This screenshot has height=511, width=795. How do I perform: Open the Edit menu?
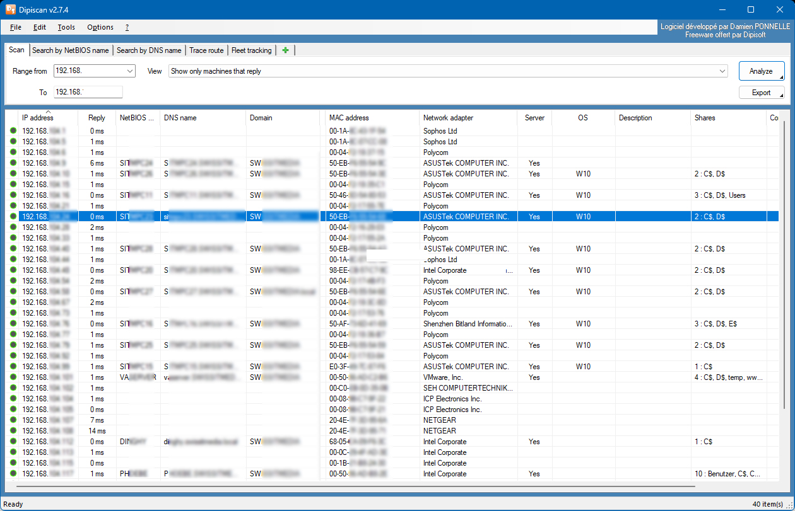pyautogui.click(x=40, y=27)
